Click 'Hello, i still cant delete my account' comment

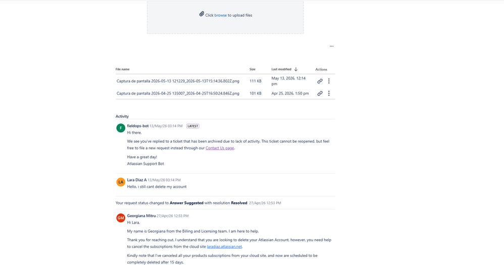click(x=157, y=187)
